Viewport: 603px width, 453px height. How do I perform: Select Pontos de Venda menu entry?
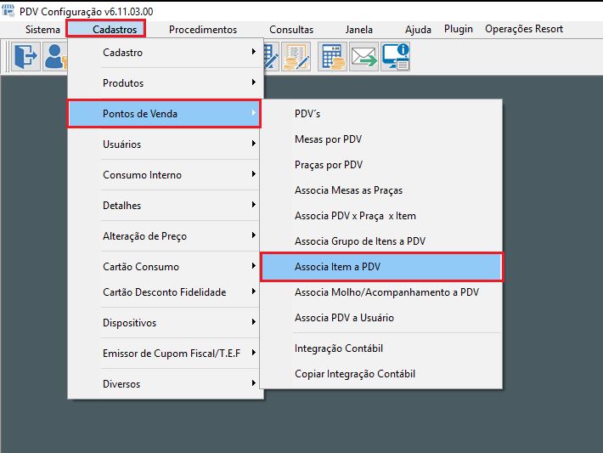pos(164,114)
